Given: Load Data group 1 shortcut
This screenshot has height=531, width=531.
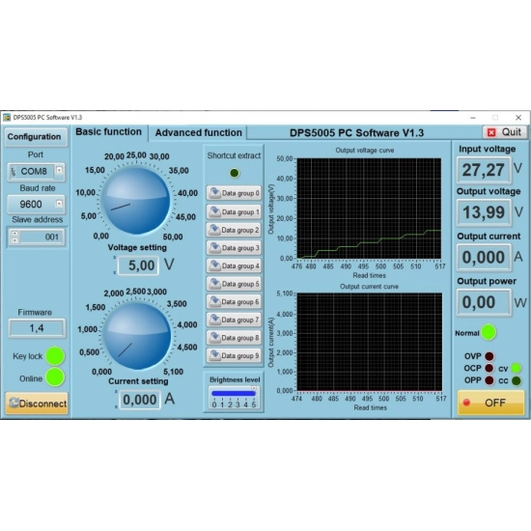Looking at the screenshot, I should pos(234,212).
